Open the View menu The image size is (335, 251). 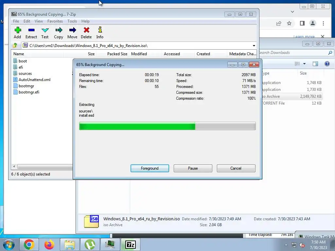tap(39, 21)
